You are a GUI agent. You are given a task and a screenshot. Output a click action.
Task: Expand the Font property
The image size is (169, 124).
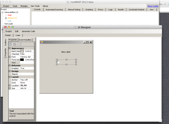[x=10, y=57]
